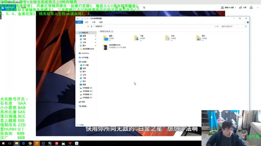The image size is (261, 146).
Task: Launch Chrome from the taskbar
Action: click(x=30, y=143)
